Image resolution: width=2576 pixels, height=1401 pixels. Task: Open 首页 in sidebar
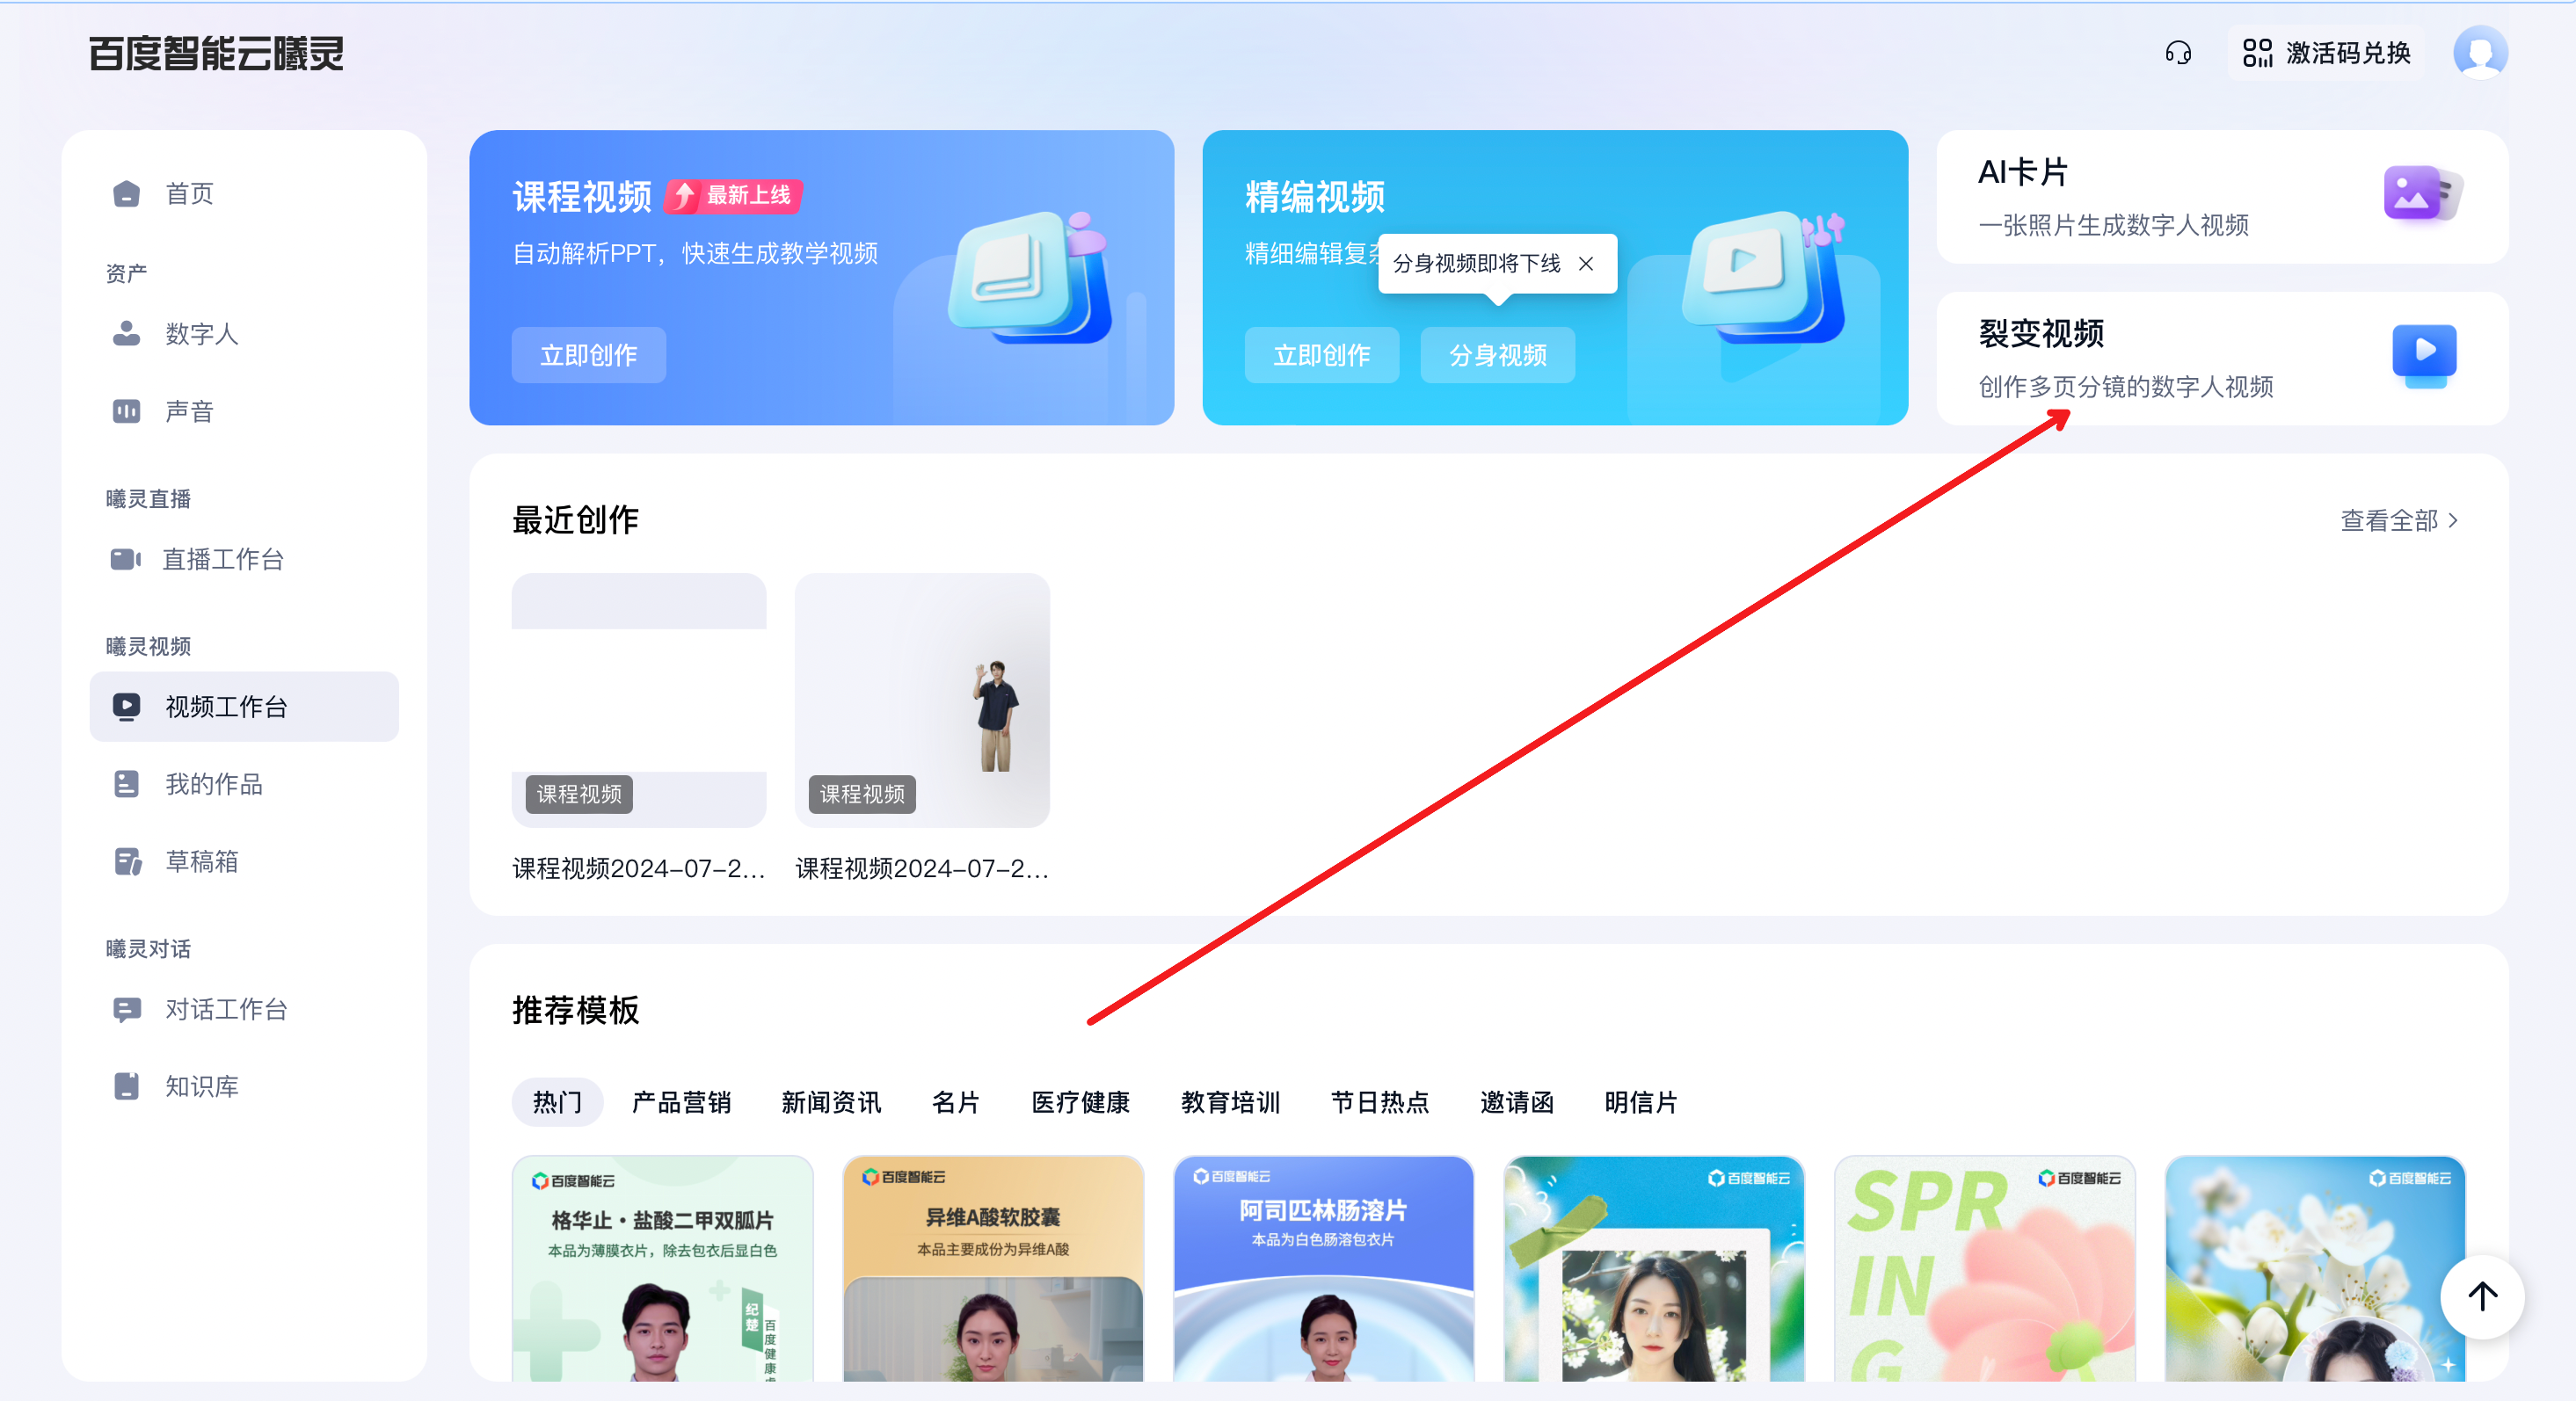pos(244,193)
